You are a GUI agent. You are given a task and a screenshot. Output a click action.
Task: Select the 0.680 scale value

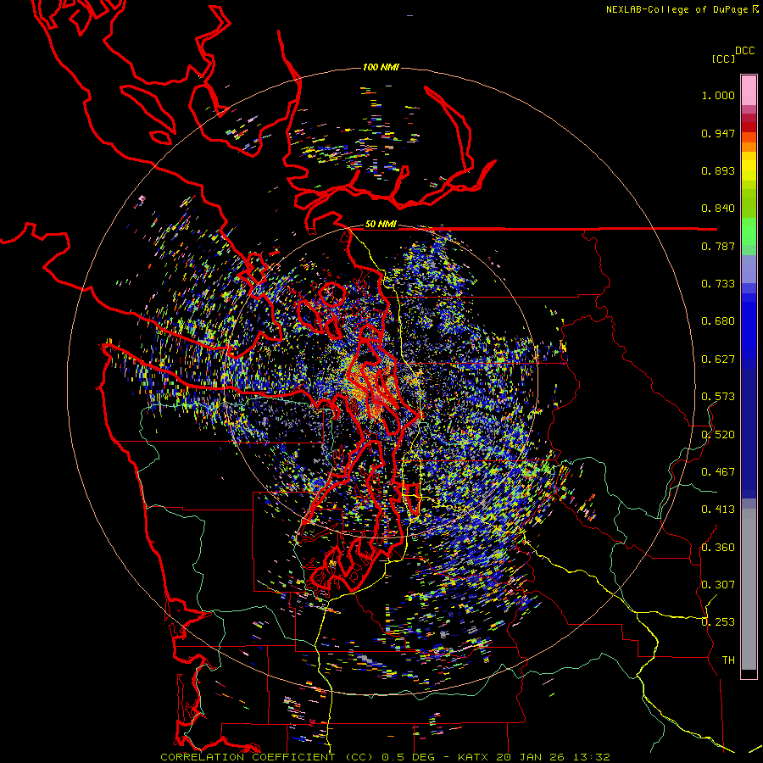coord(718,321)
